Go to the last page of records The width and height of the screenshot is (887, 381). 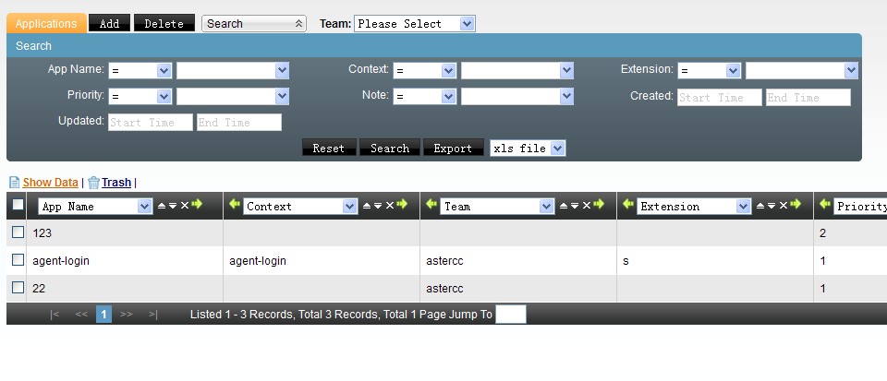152,315
